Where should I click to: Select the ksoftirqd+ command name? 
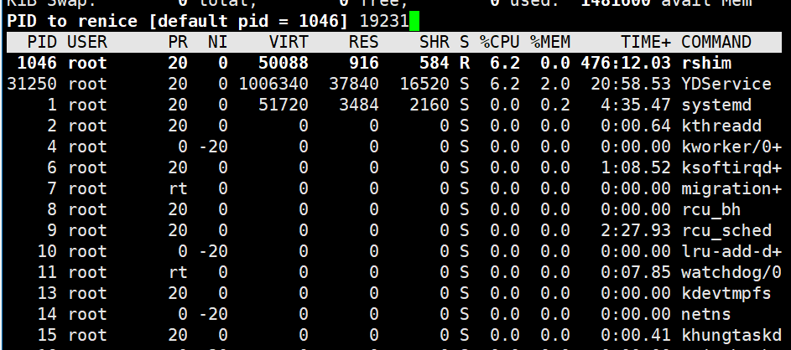(731, 167)
